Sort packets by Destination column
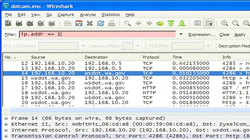Image resolution: width=250 pixels, height=140 pixels. (x=111, y=57)
